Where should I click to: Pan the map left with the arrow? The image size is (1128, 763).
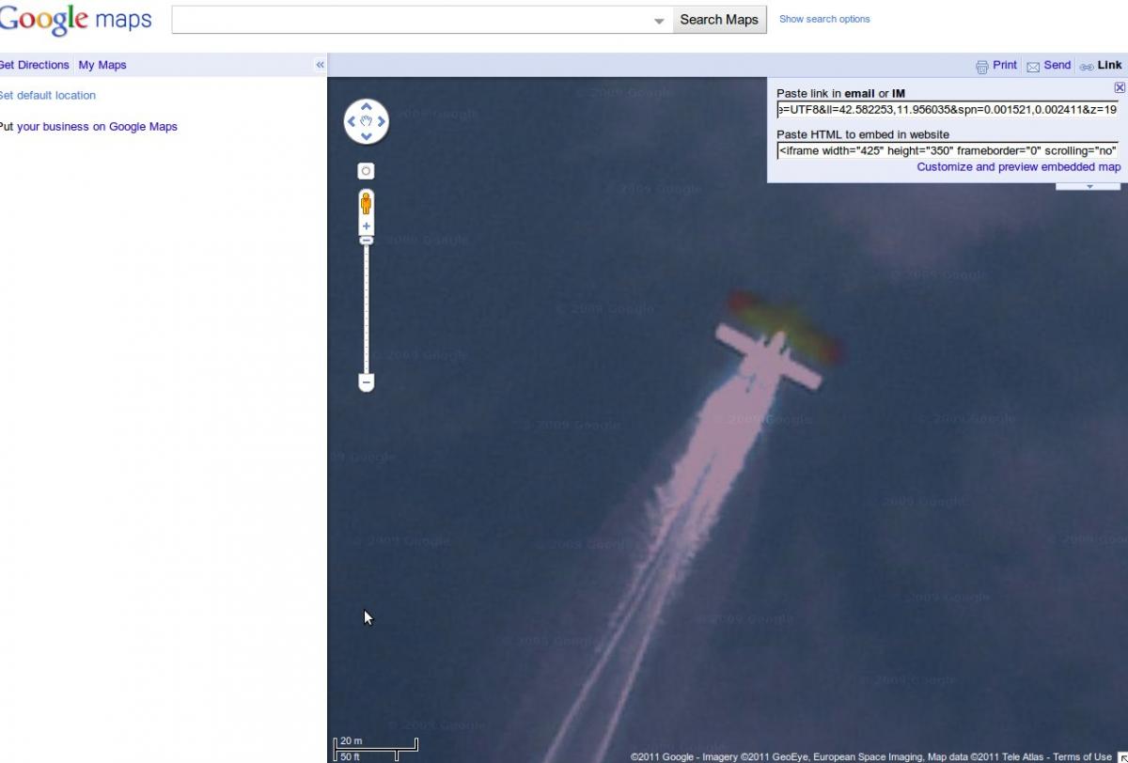[352, 121]
